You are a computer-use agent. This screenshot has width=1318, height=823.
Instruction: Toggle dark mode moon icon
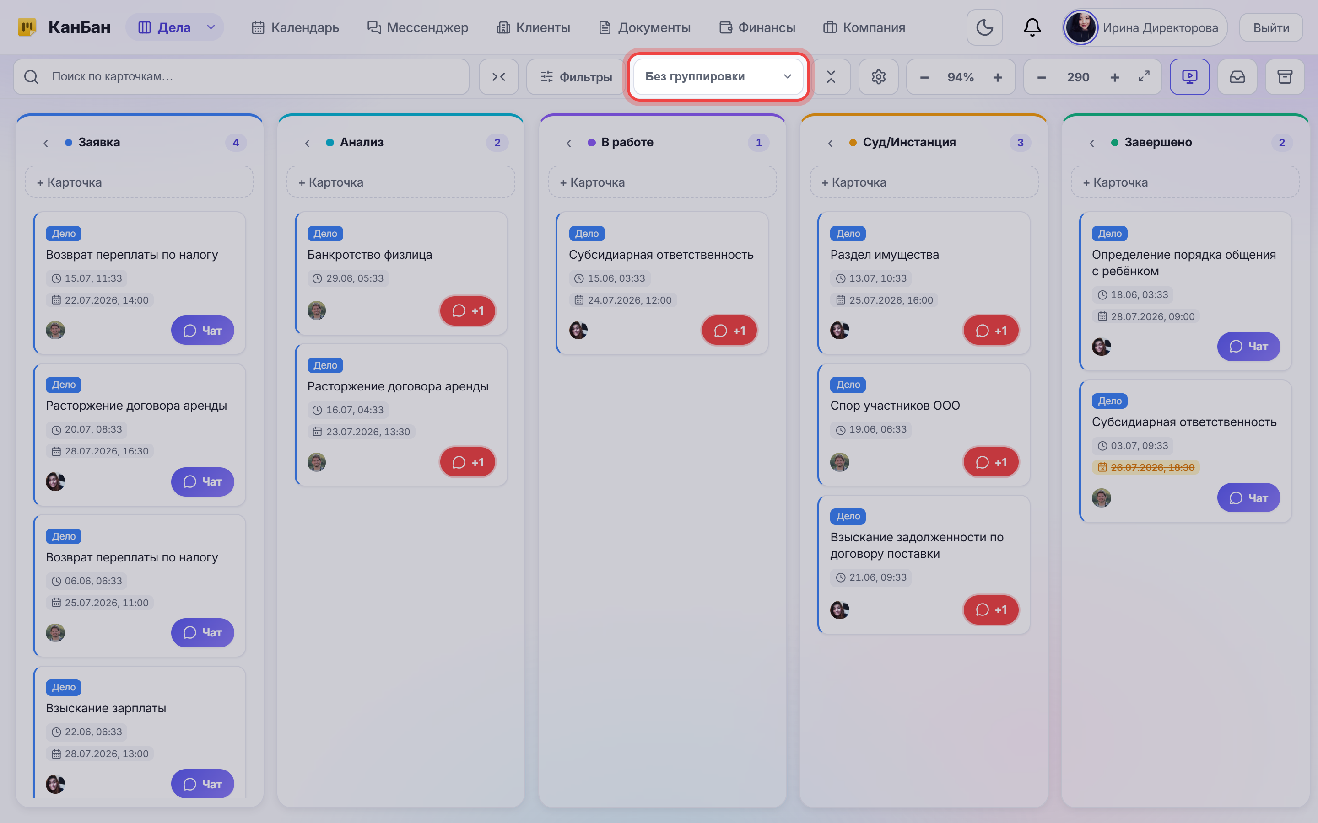click(984, 27)
